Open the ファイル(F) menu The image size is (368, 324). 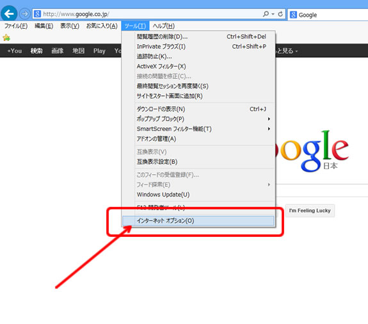click(x=16, y=26)
